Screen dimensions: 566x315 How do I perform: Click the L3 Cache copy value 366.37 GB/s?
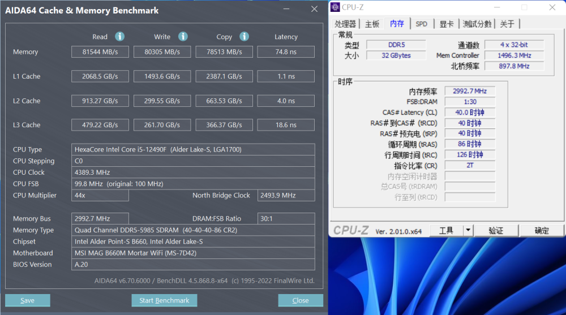[x=224, y=125]
